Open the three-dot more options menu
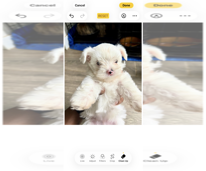 point(135,16)
